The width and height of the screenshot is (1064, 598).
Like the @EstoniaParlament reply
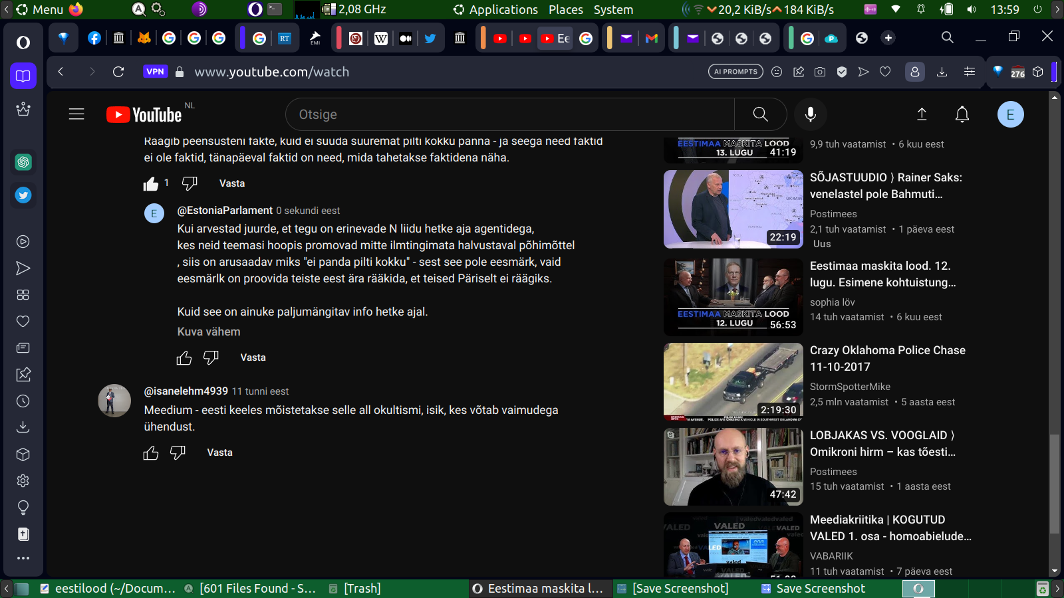click(x=184, y=358)
